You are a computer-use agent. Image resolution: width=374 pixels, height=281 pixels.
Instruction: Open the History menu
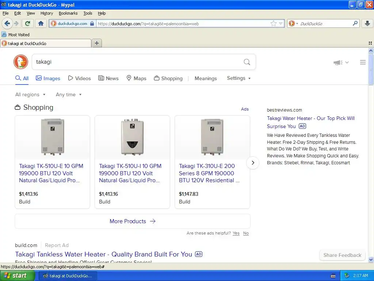pyautogui.click(x=46, y=14)
